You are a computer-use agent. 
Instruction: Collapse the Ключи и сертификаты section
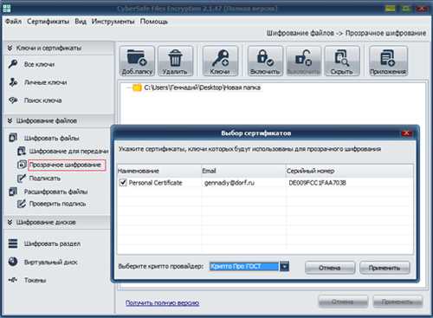(10, 48)
